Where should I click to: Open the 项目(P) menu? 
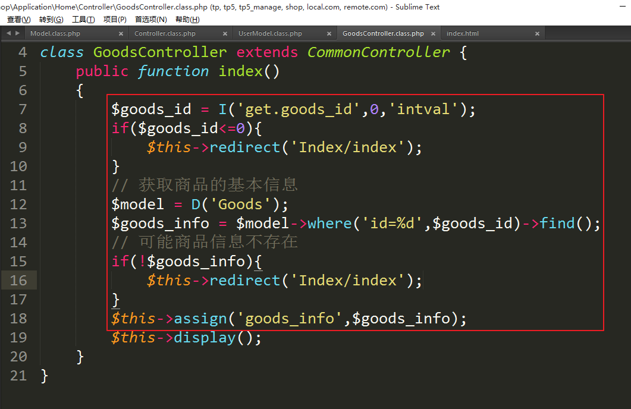point(115,20)
